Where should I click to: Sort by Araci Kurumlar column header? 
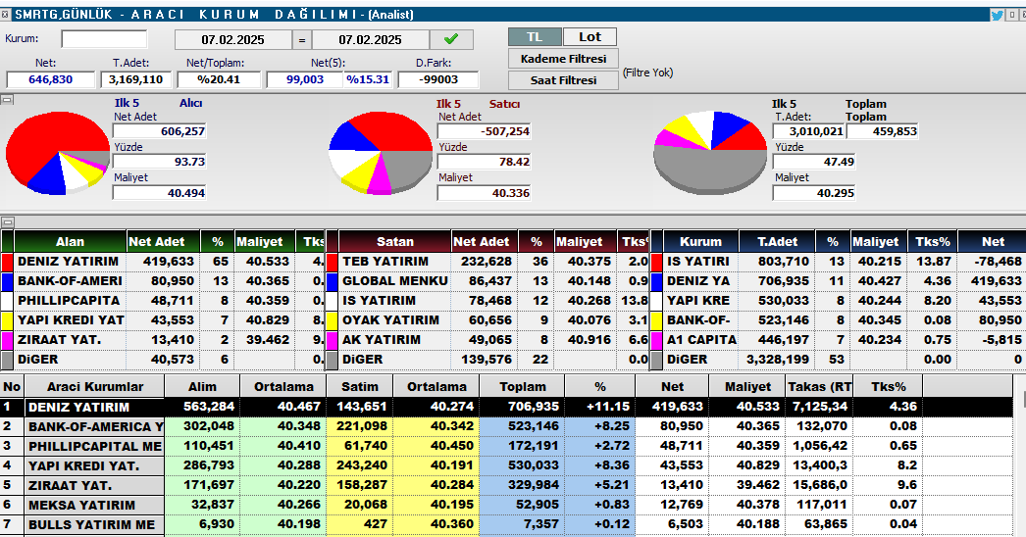pyautogui.click(x=95, y=386)
